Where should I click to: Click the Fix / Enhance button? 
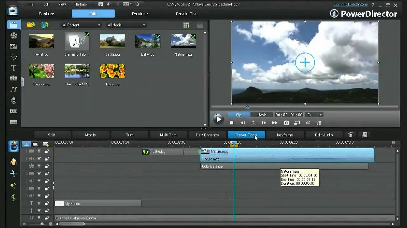[x=207, y=135]
